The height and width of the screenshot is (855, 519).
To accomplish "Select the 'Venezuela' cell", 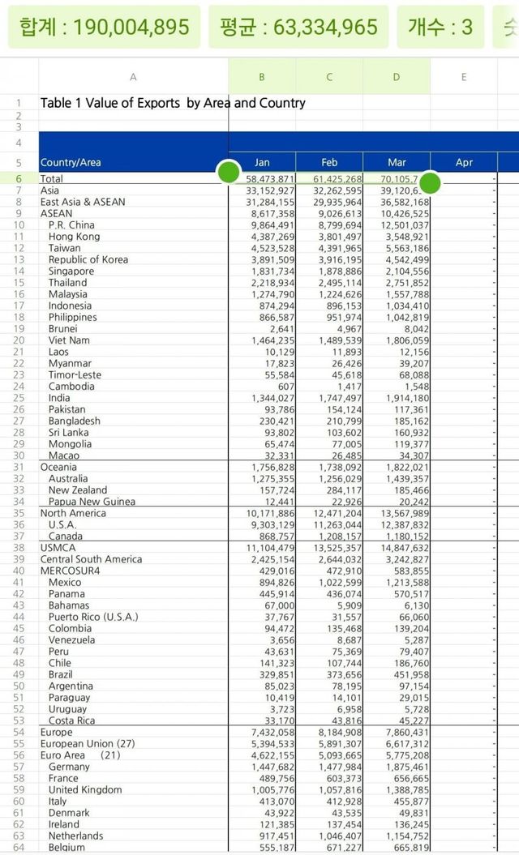I will pyautogui.click(x=134, y=639).
